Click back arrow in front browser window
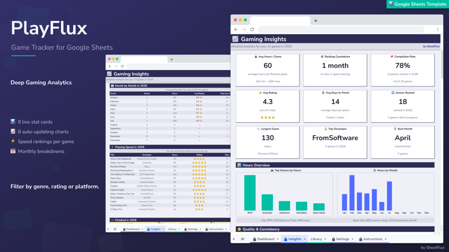 [236, 29]
